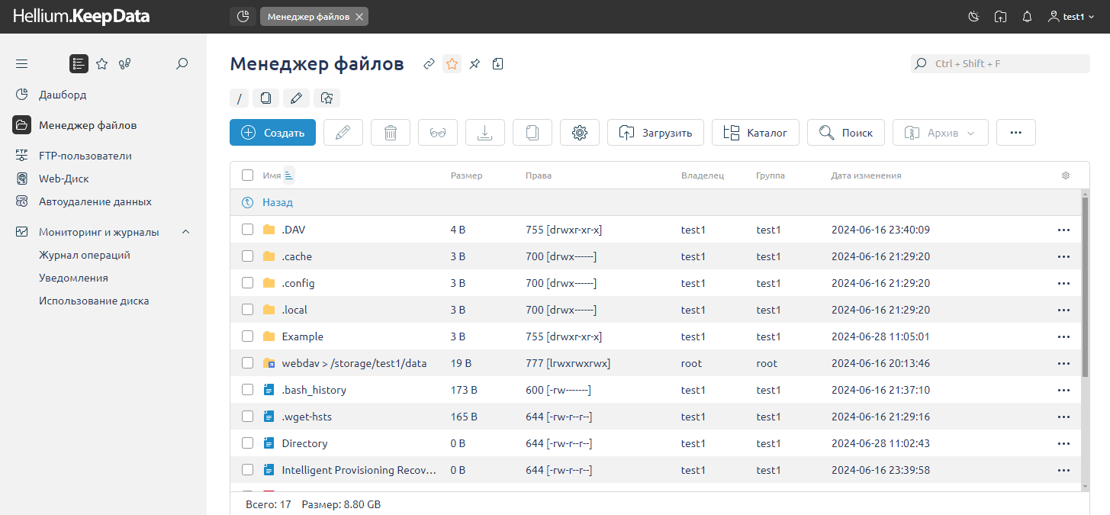The width and height of the screenshot is (1110, 515).
Task: Check the .cache folder checkbox
Action: click(247, 256)
